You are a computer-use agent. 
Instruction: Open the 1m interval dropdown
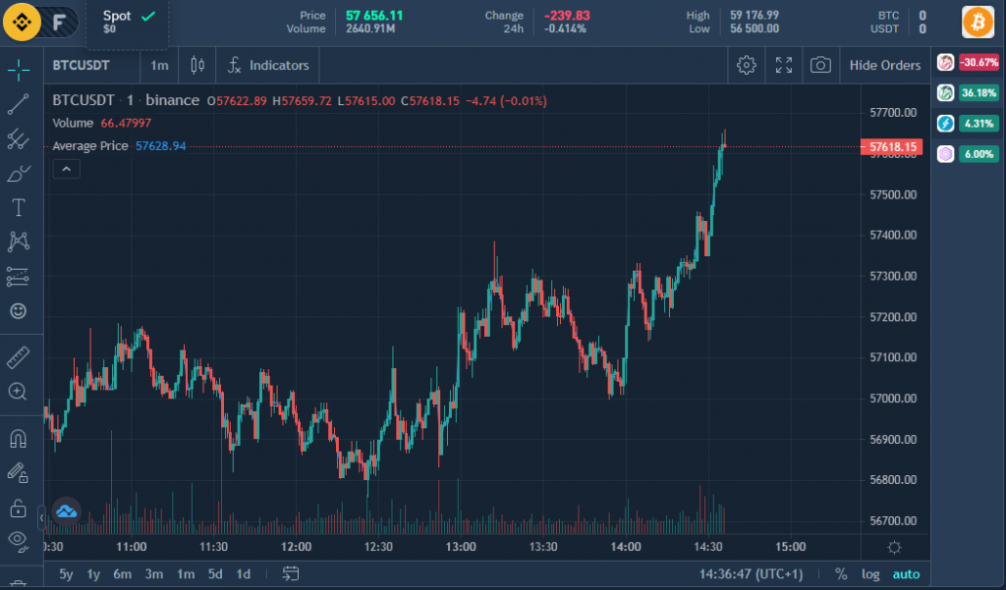(159, 65)
